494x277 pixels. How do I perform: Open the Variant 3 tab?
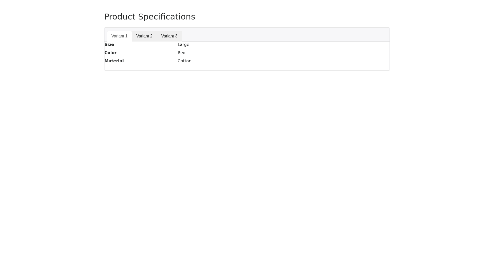tap(169, 36)
